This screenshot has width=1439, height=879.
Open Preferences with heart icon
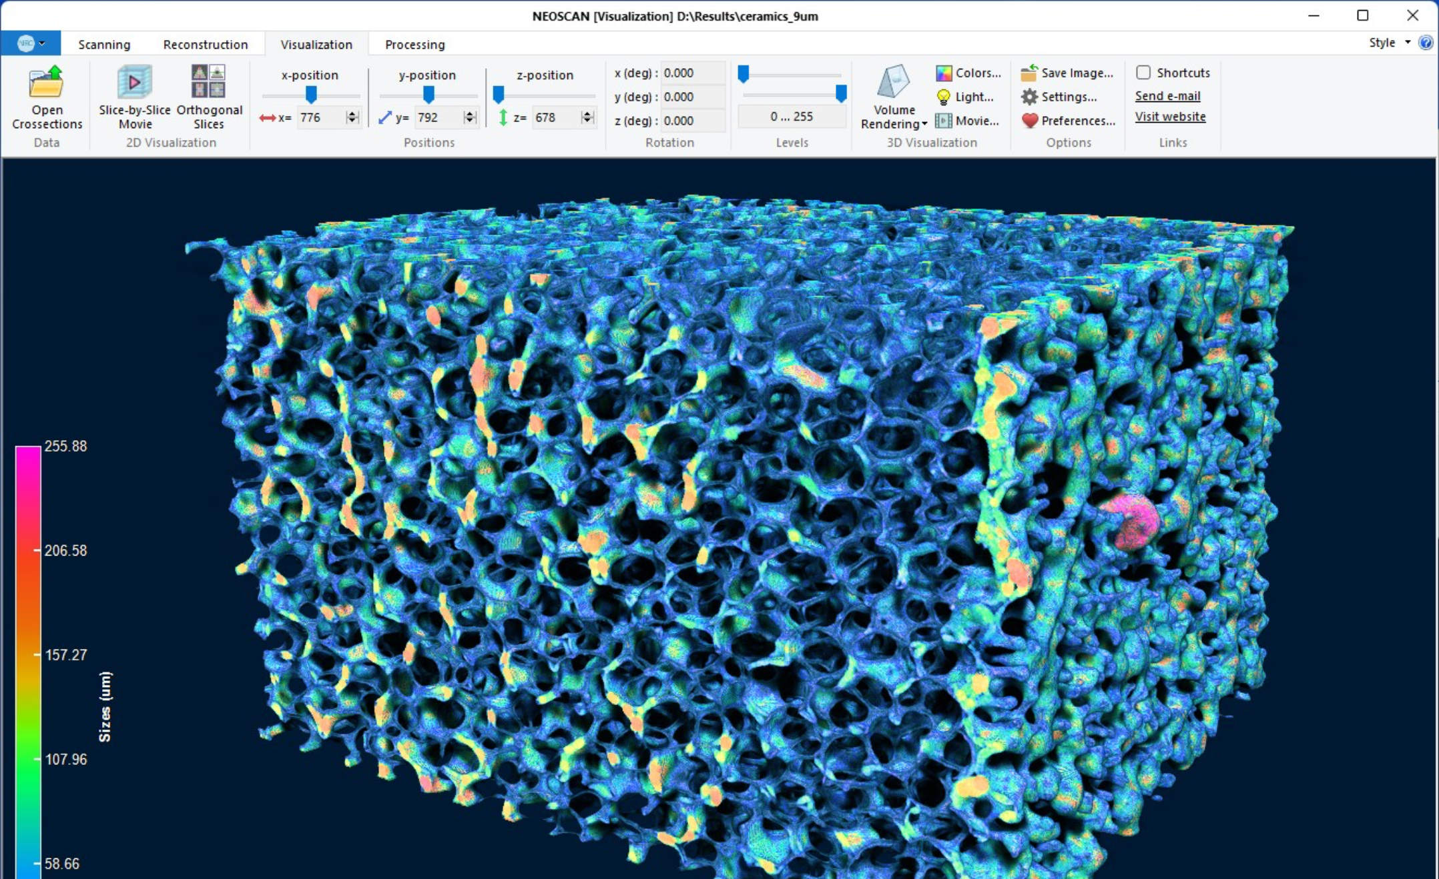(x=1069, y=121)
